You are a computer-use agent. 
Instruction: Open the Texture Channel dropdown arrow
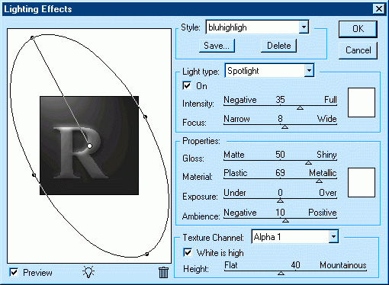point(333,237)
